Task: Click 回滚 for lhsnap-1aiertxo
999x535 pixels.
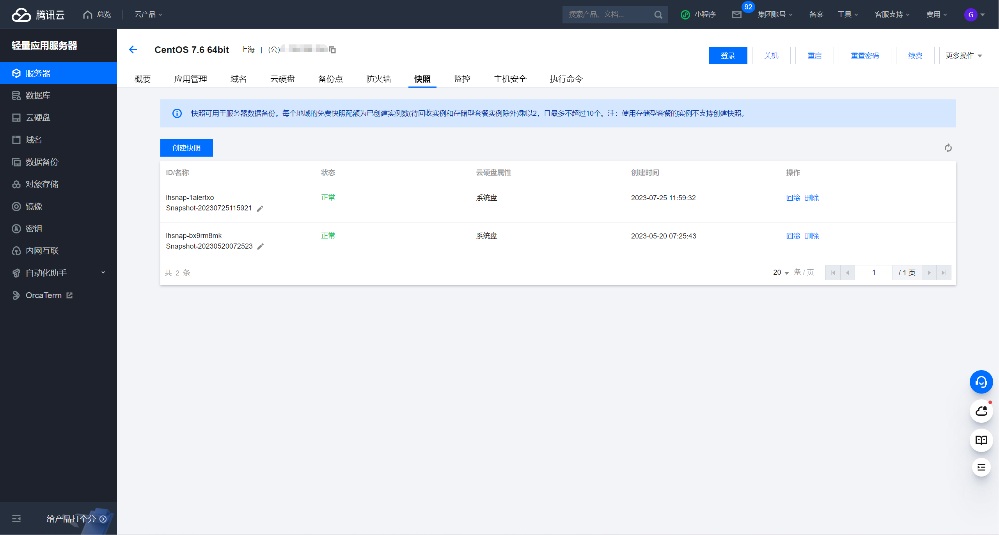Action: coord(793,198)
